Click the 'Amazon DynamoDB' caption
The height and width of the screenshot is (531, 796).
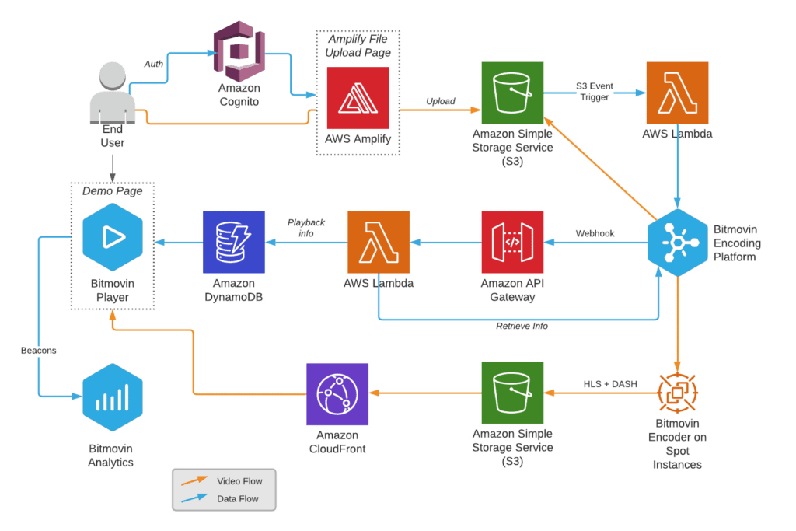click(x=233, y=290)
